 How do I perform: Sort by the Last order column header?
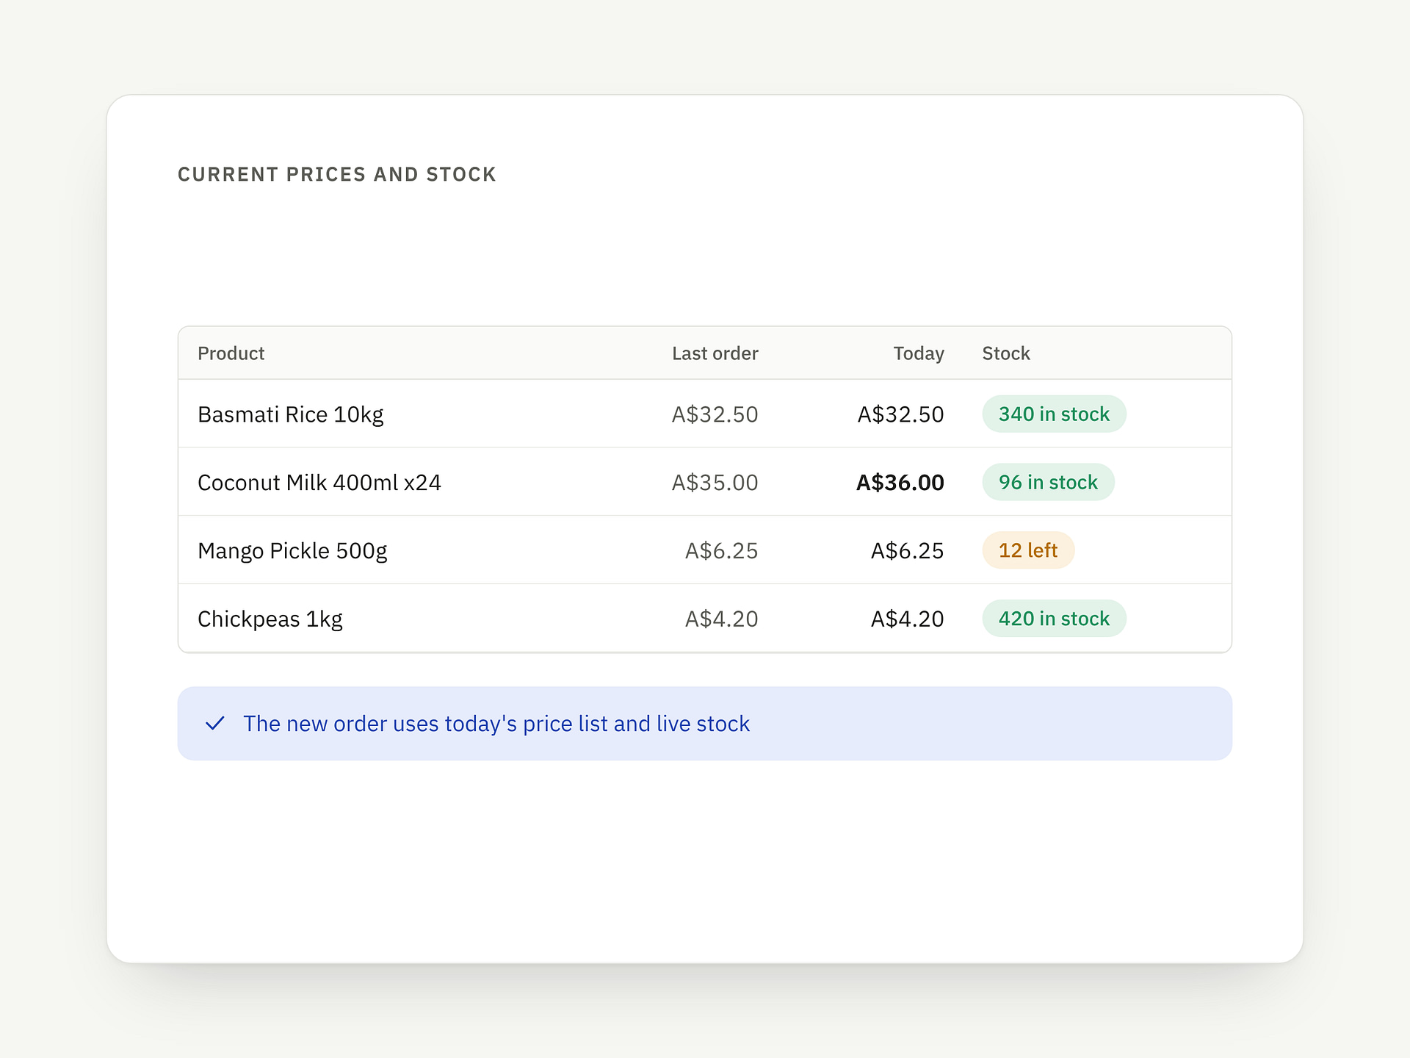click(715, 353)
